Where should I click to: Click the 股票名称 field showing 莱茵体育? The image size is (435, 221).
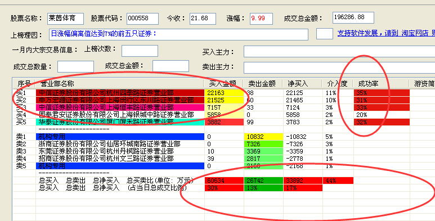65,19
